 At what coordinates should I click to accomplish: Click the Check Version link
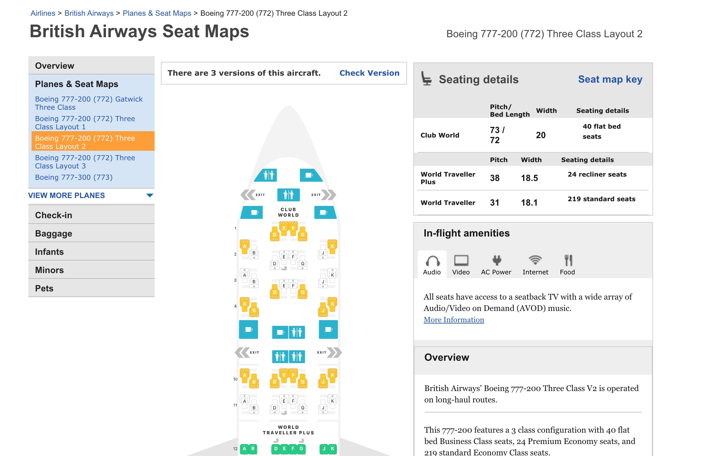click(369, 73)
